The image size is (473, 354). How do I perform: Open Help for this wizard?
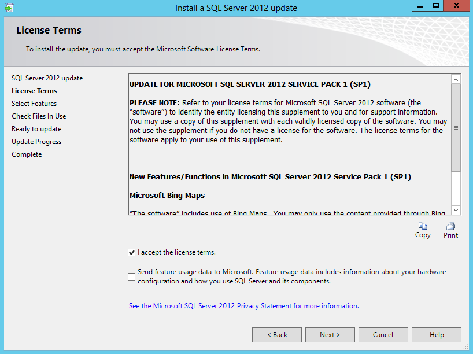(437, 335)
